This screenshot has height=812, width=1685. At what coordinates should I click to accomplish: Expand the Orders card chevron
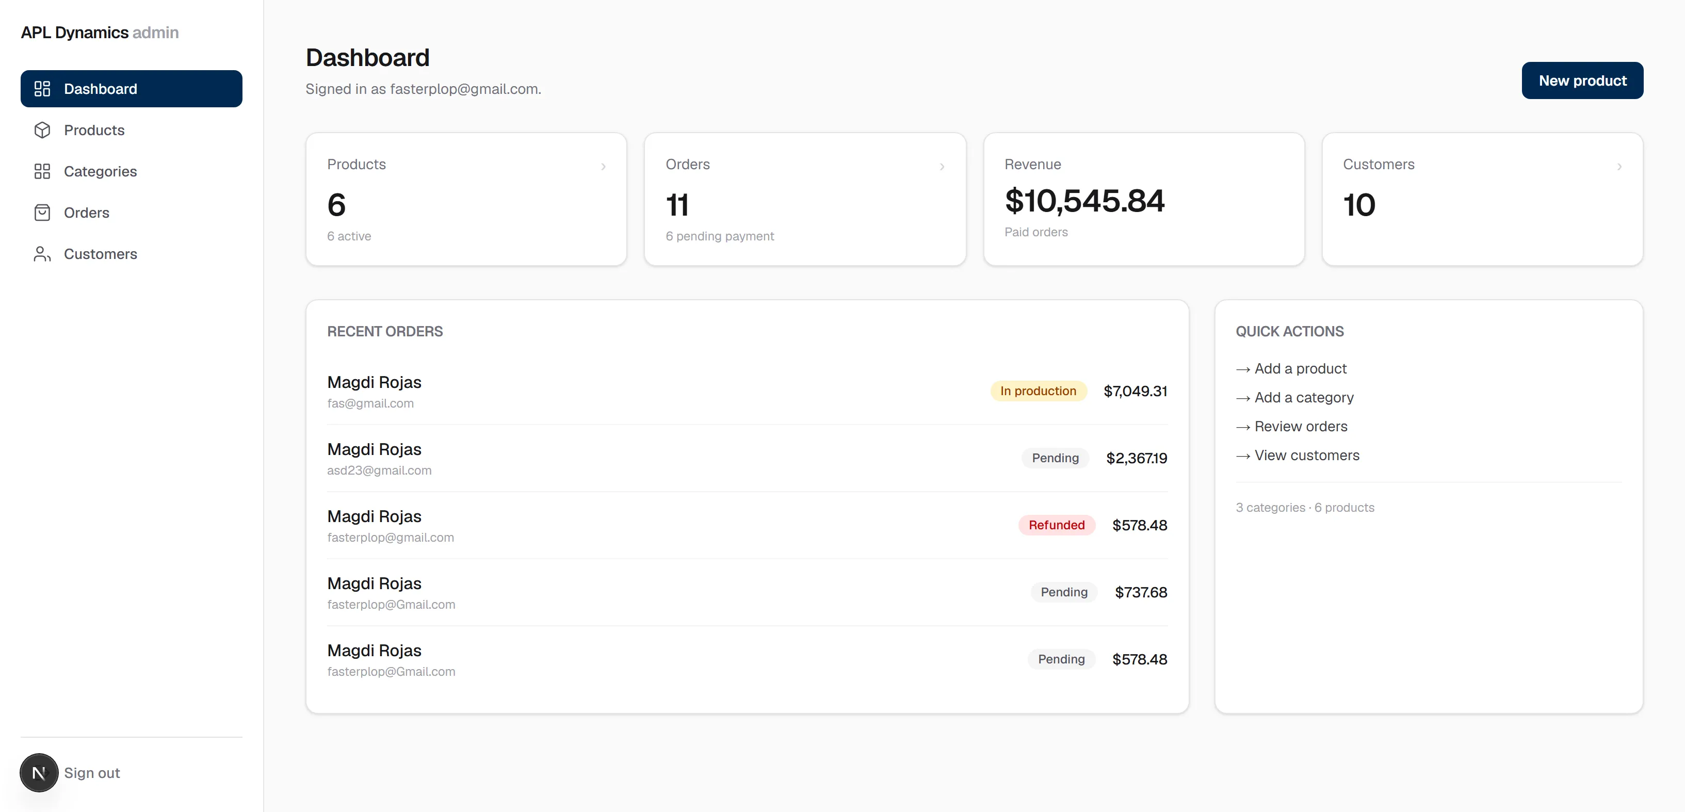pyautogui.click(x=942, y=167)
